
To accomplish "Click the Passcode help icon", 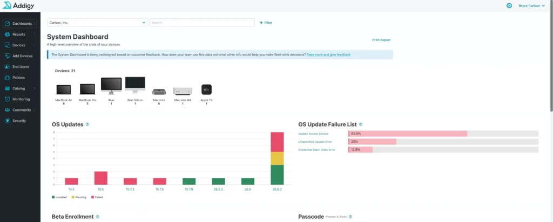I will [x=350, y=217].
